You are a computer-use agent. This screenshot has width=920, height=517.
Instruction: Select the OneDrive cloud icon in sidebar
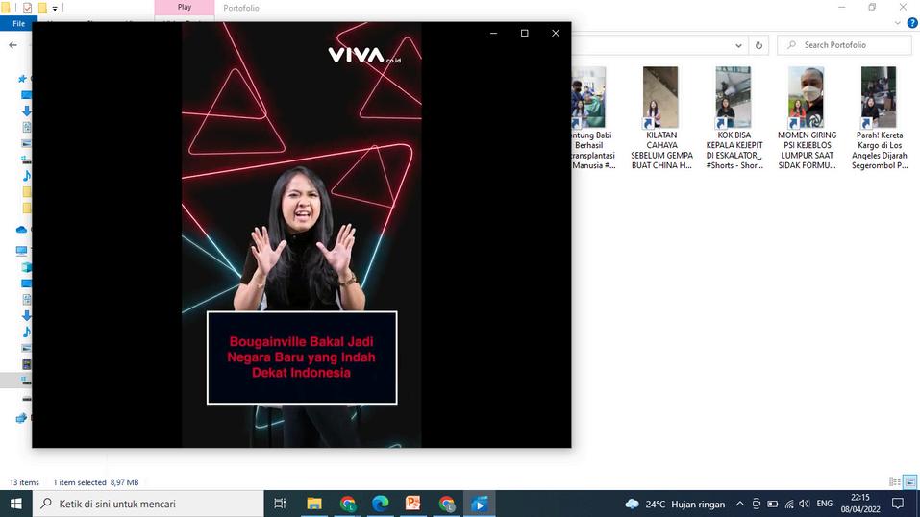tap(22, 230)
